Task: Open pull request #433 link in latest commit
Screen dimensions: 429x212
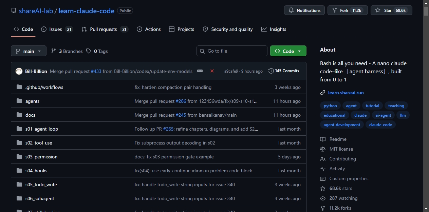Action: pos(96,71)
